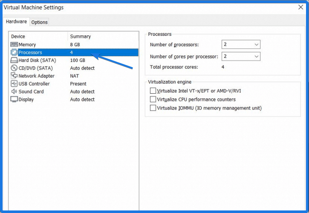Click the Total processor cores value 4

[x=222, y=67]
